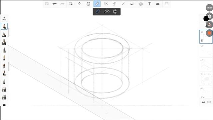The height and width of the screenshot is (120, 213).
Task: Pick the third brush in the palette
Action: click(4, 42)
